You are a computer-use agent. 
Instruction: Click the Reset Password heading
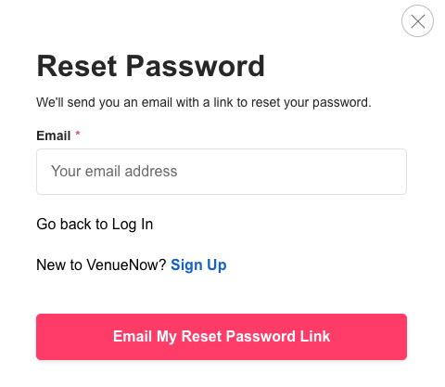(x=150, y=66)
